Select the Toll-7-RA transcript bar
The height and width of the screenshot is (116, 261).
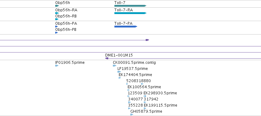tap(130, 13)
